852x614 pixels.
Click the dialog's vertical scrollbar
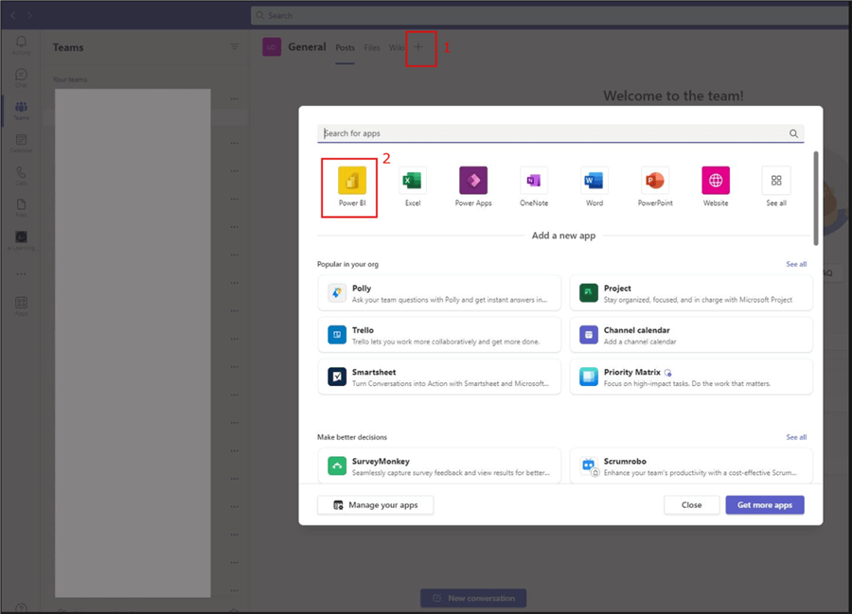[816, 198]
